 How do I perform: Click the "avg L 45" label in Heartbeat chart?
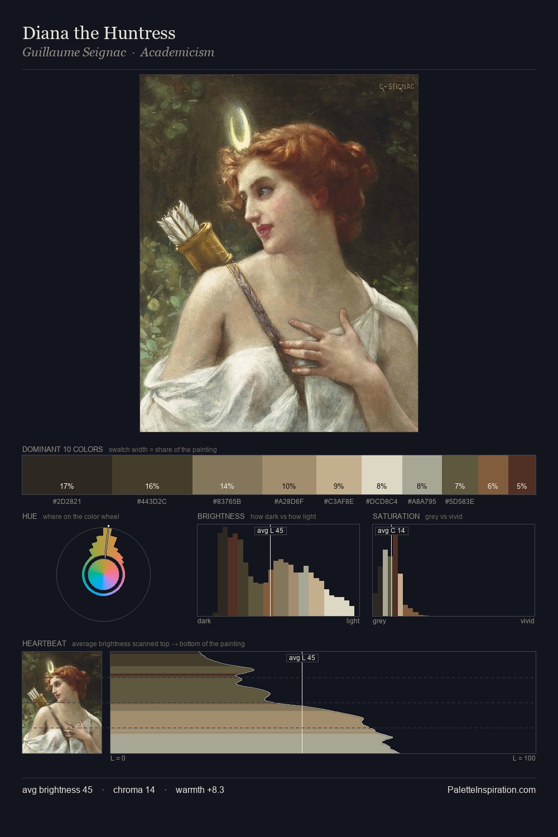[x=302, y=658]
